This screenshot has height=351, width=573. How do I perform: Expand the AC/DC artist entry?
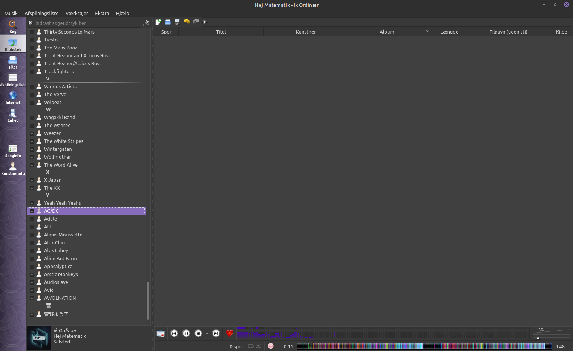click(x=32, y=211)
